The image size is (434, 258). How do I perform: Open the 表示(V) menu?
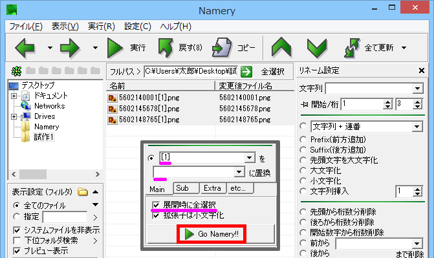click(x=65, y=27)
